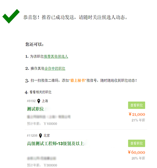Open the 高级测试工程师-13级别及以上 job title
Viewport: 157px width, 168px height.
click(x=55, y=143)
